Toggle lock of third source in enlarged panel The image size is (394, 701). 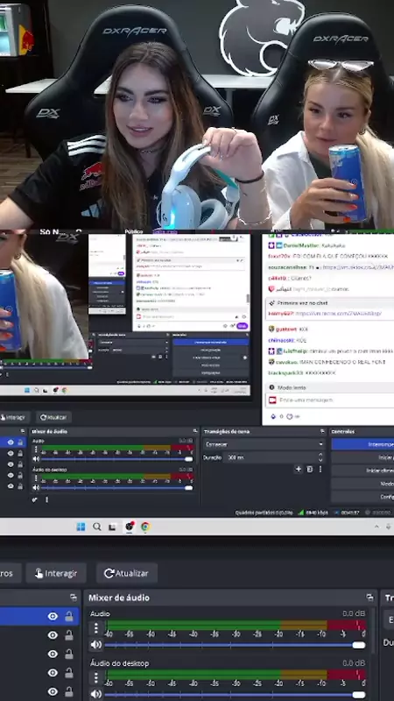69,654
